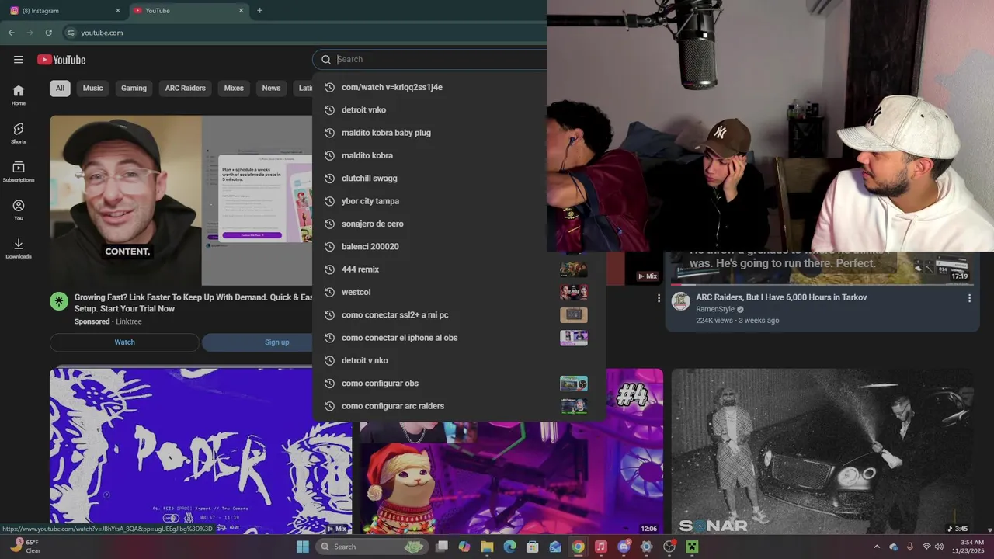The width and height of the screenshot is (994, 559).
Task: Click thumbnail beside 'westcol' suggestion
Action: tap(574, 292)
